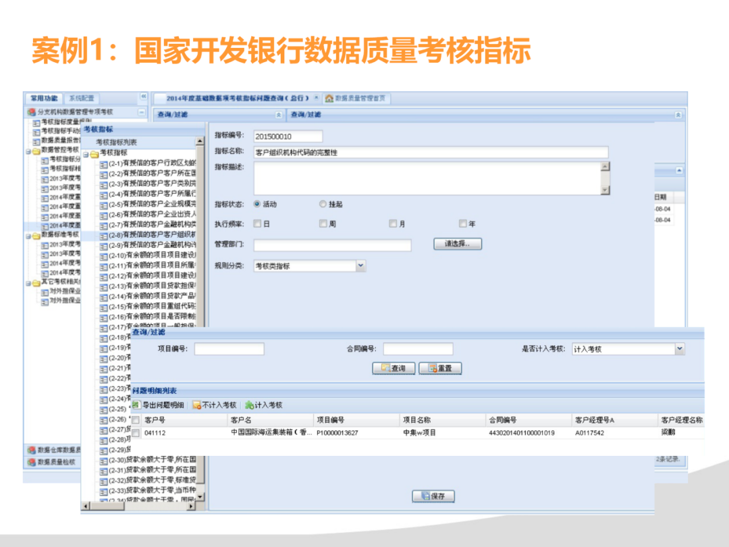Tick the 月 frequency checkbox
This screenshot has width=729, height=547.
click(x=394, y=224)
